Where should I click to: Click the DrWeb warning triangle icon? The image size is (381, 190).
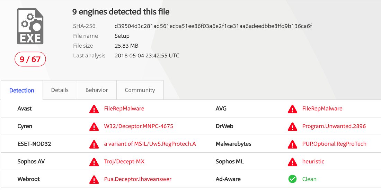(292, 127)
